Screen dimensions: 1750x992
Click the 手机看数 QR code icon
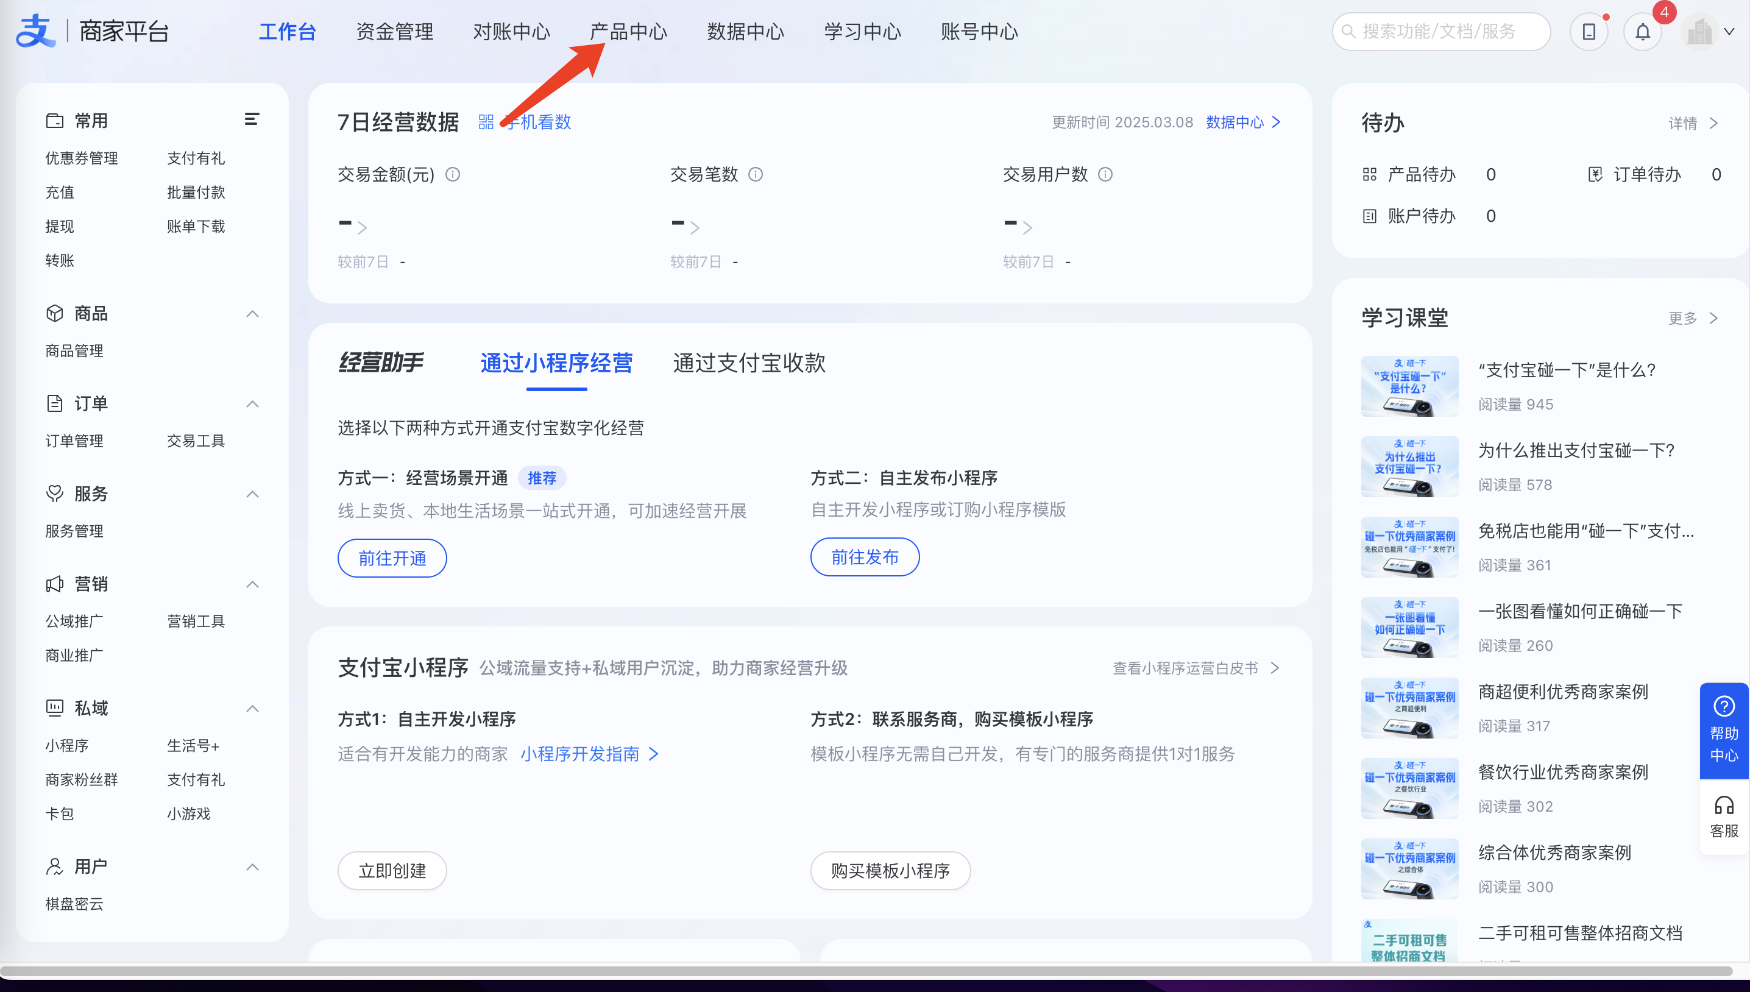486,122
